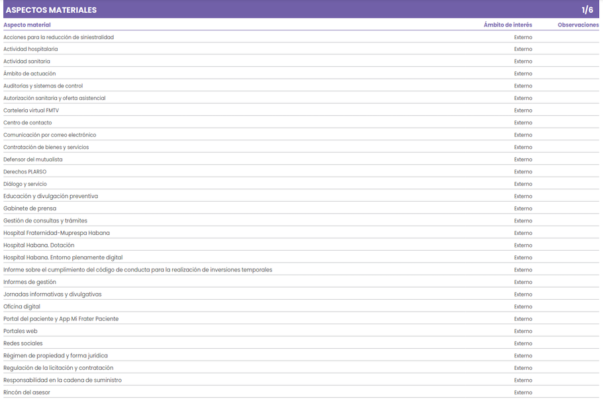Select 'Informe sobre el cumplimiento del código' row
Image resolution: width=603 pixels, height=401 pixels.
(x=301, y=270)
